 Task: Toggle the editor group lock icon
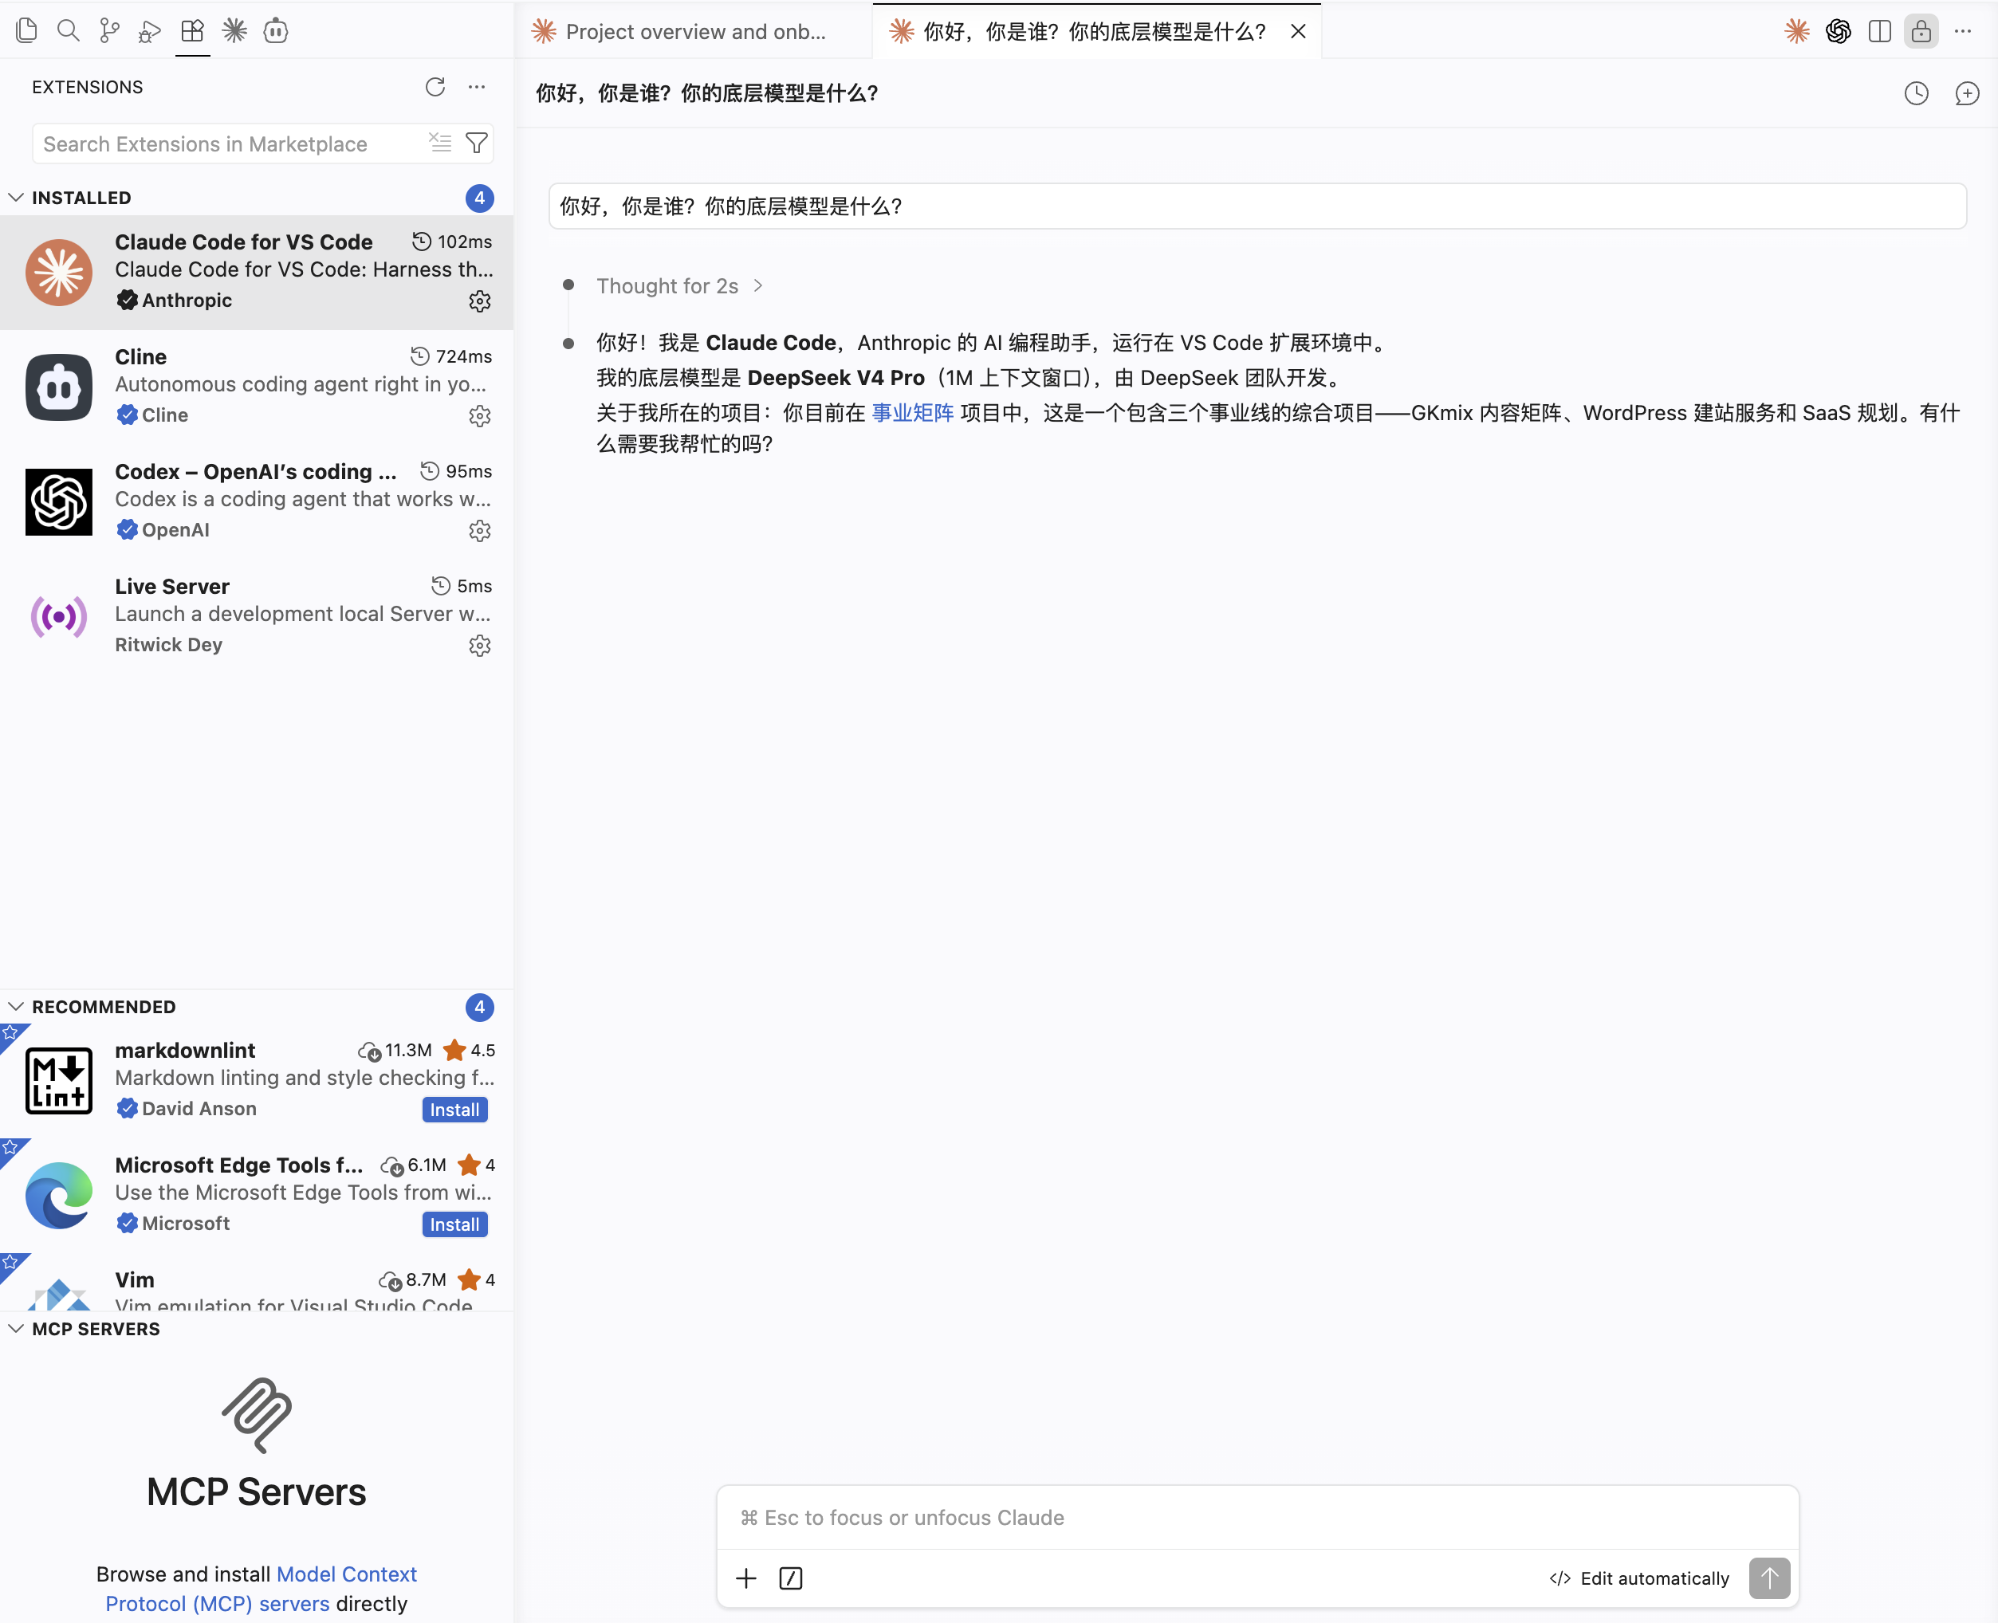pos(1921,31)
